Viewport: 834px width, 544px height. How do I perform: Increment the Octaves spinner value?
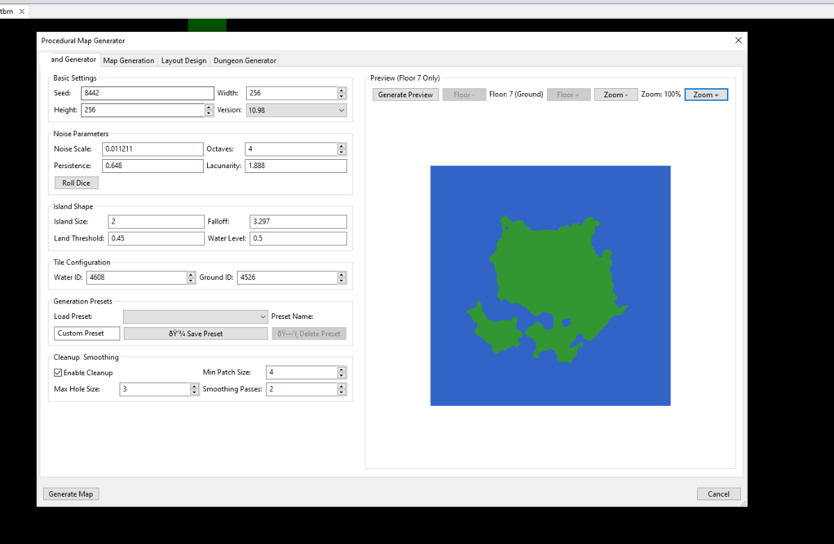[341, 147]
